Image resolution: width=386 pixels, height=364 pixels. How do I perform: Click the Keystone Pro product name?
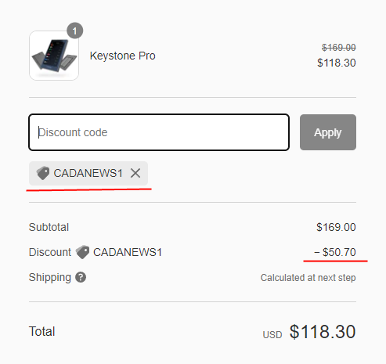coord(123,56)
